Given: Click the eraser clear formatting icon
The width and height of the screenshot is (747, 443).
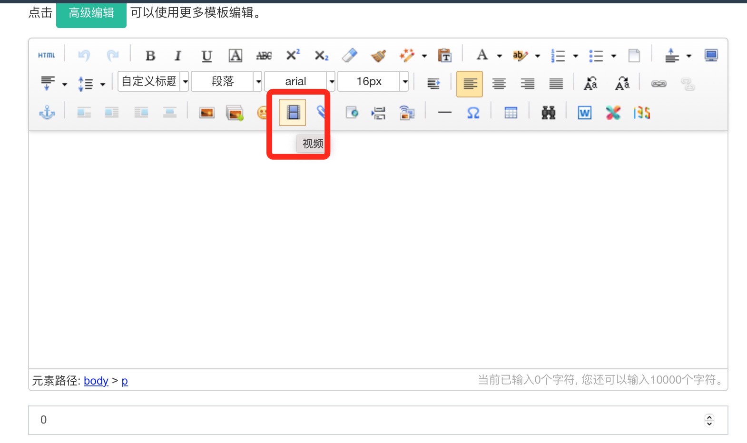Looking at the screenshot, I should coord(350,56).
